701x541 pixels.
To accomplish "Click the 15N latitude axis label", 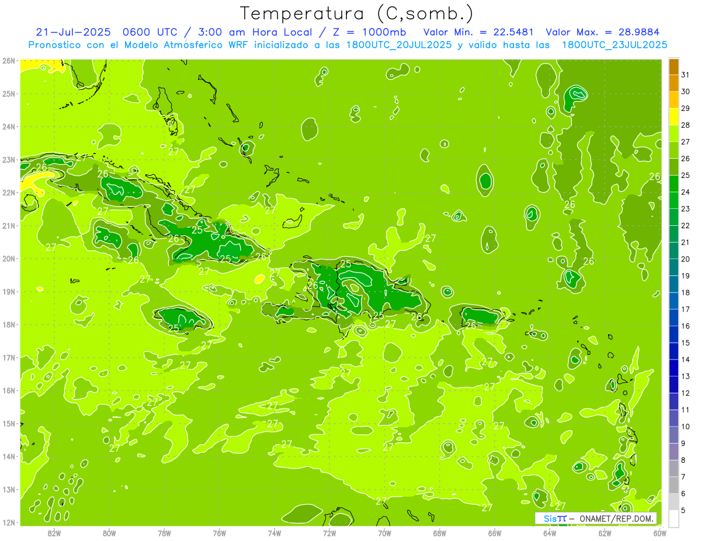I will coord(9,423).
